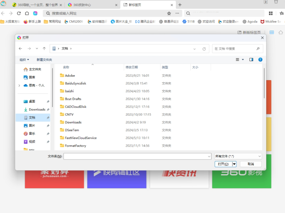Switch to 360皮肤中心 browser tab
The height and width of the screenshot is (213, 285).
point(92,5)
